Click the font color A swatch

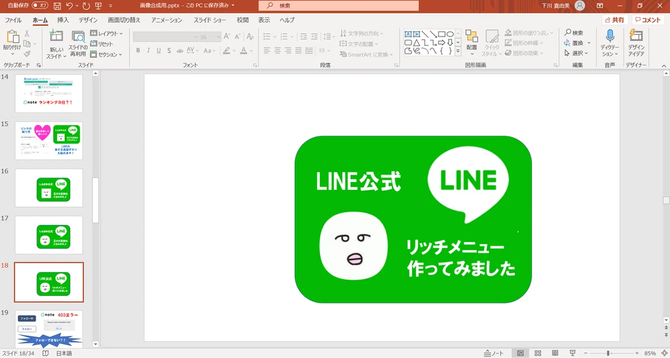[x=243, y=50]
